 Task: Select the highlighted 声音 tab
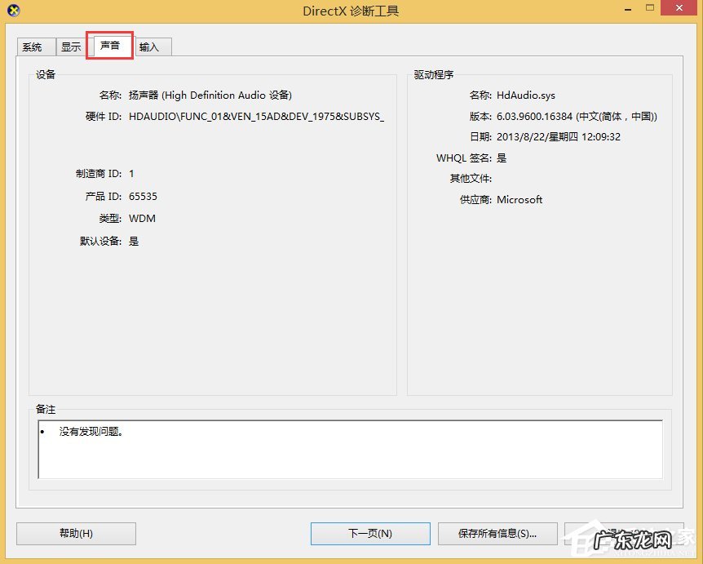point(109,47)
